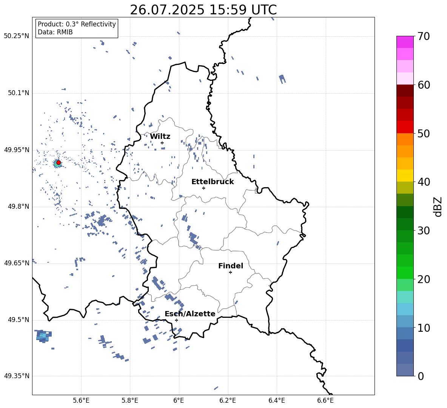This screenshot has width=447, height=408.
Task: Click the 49.35°N latitude label
Action: [x=17, y=376]
